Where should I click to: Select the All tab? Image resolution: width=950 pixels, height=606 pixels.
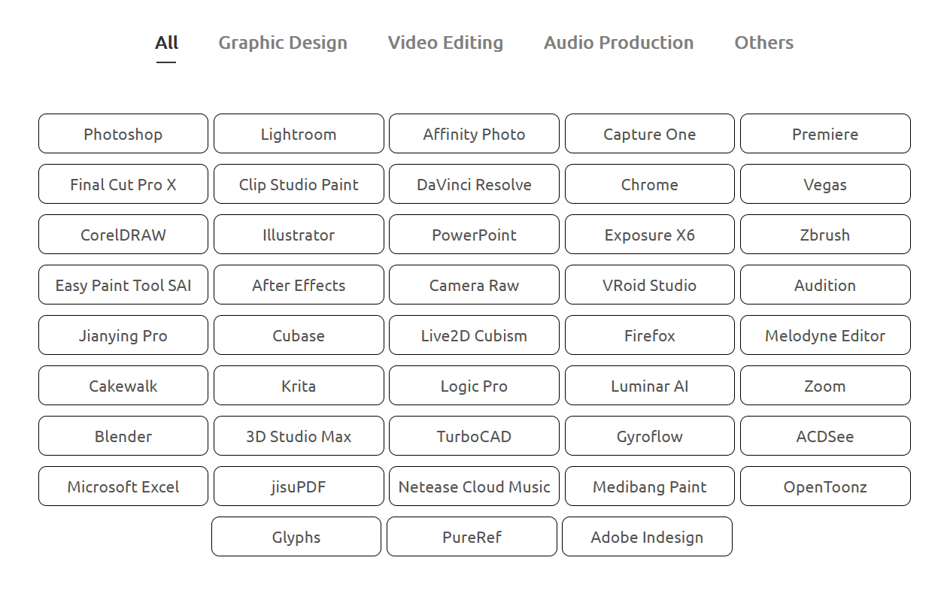point(166,43)
